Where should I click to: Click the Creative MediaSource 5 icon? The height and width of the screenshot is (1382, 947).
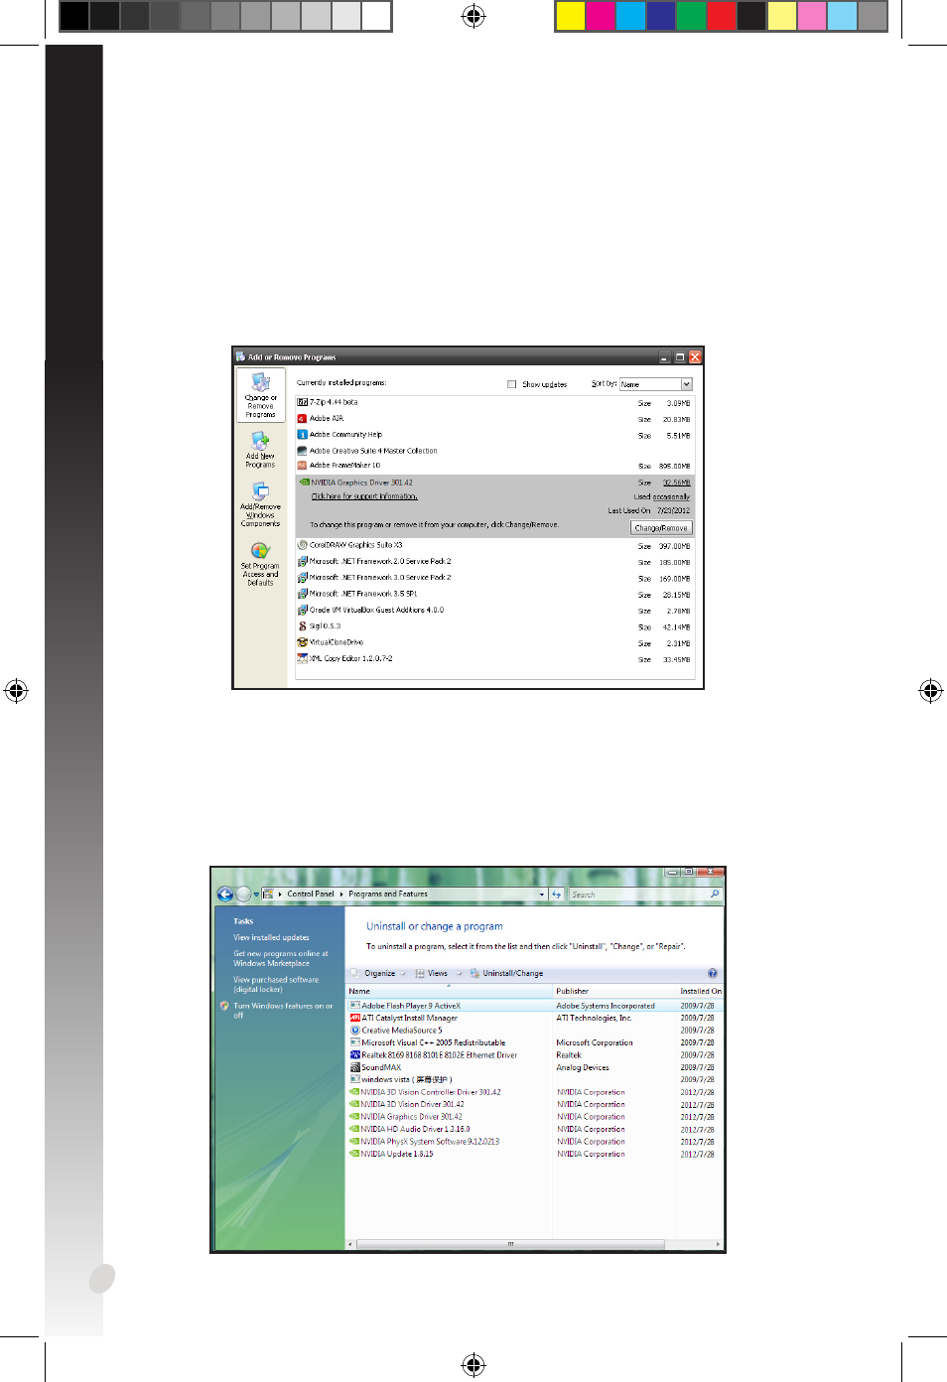coord(354,1030)
